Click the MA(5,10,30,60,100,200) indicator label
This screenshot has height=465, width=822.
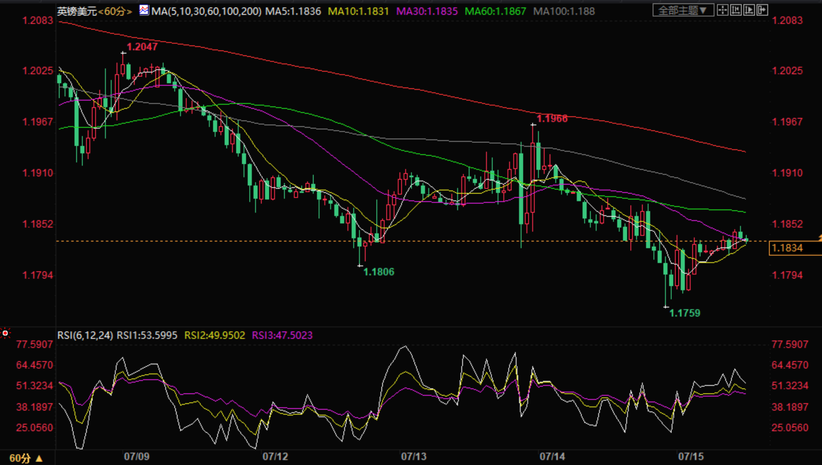[206, 11]
